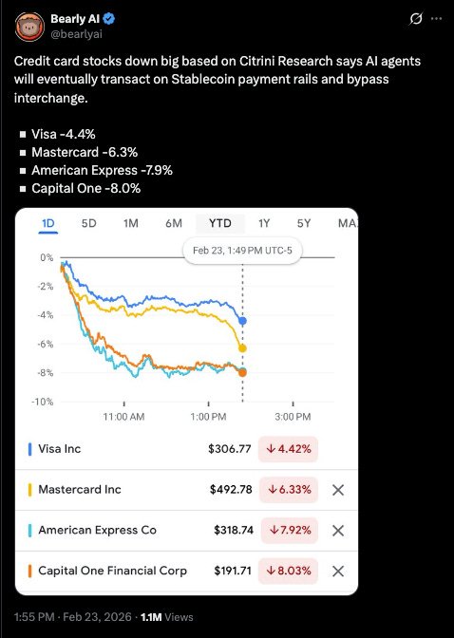Open the 1:55 PM Feb 23, 2026 timestamp
454x638 pixels.
(x=72, y=617)
